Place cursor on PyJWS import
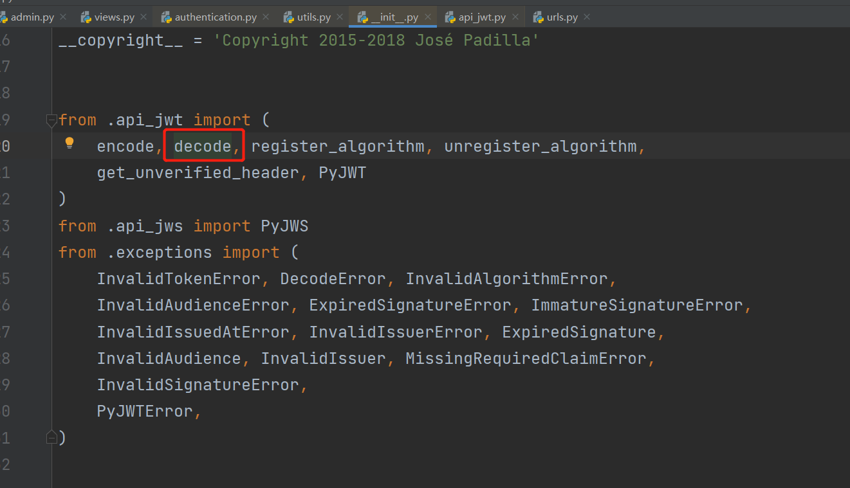Image resolution: width=850 pixels, height=488 pixels. (284, 226)
